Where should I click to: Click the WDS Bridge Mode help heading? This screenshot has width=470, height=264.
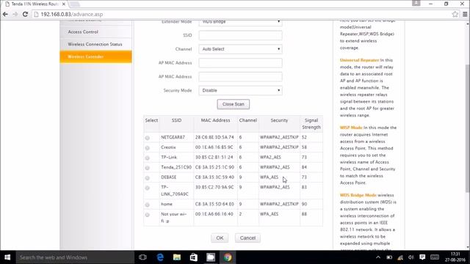(x=358, y=195)
